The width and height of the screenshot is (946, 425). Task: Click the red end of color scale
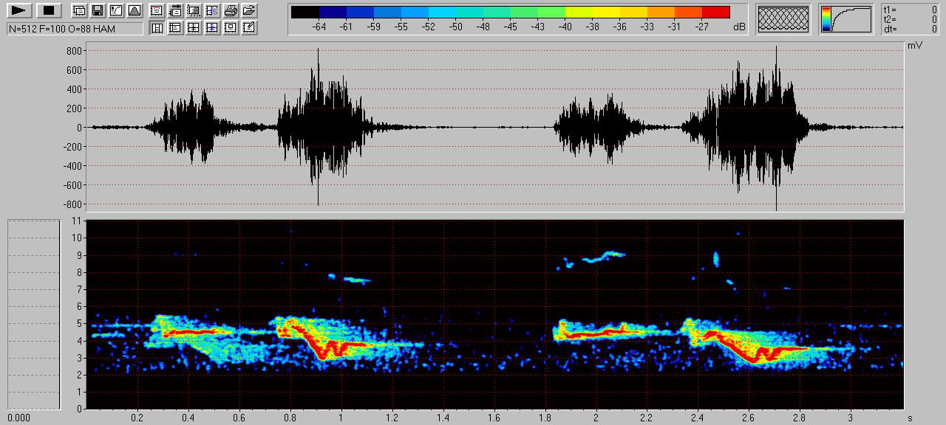pyautogui.click(x=715, y=12)
